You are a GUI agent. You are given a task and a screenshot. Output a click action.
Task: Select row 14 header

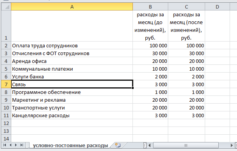(6, 139)
